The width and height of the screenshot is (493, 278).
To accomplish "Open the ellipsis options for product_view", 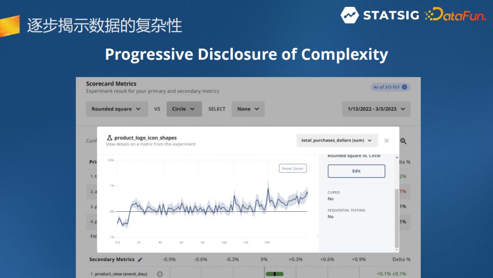I will 160,274.
